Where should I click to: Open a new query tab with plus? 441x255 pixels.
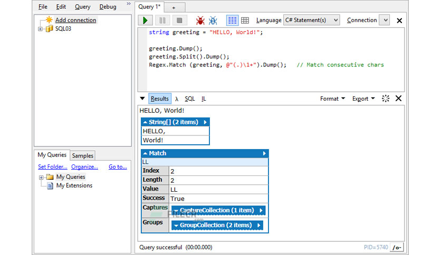pos(174,7)
